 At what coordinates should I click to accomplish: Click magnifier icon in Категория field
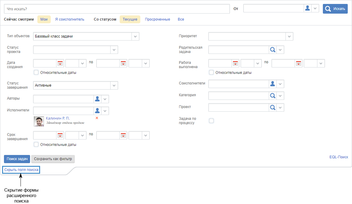coord(272,96)
